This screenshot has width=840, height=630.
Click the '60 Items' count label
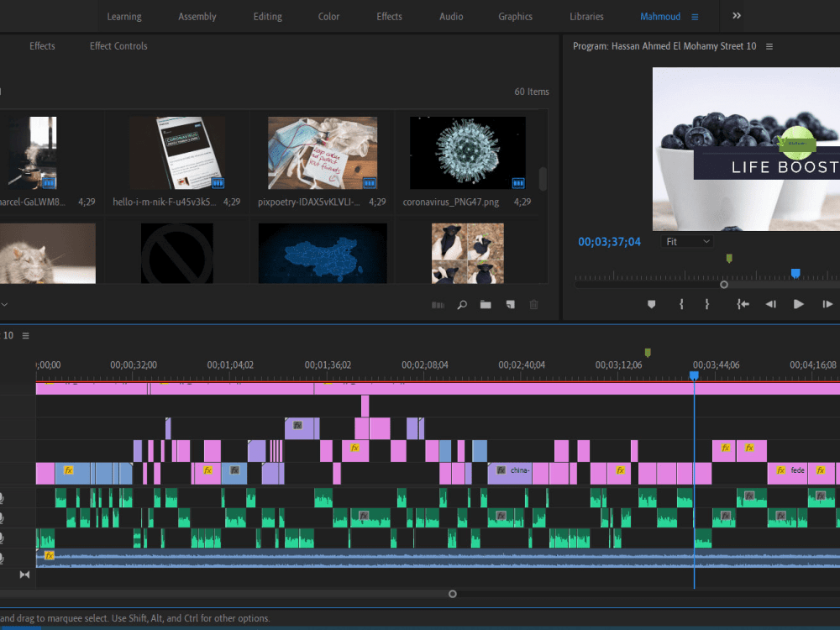532,92
